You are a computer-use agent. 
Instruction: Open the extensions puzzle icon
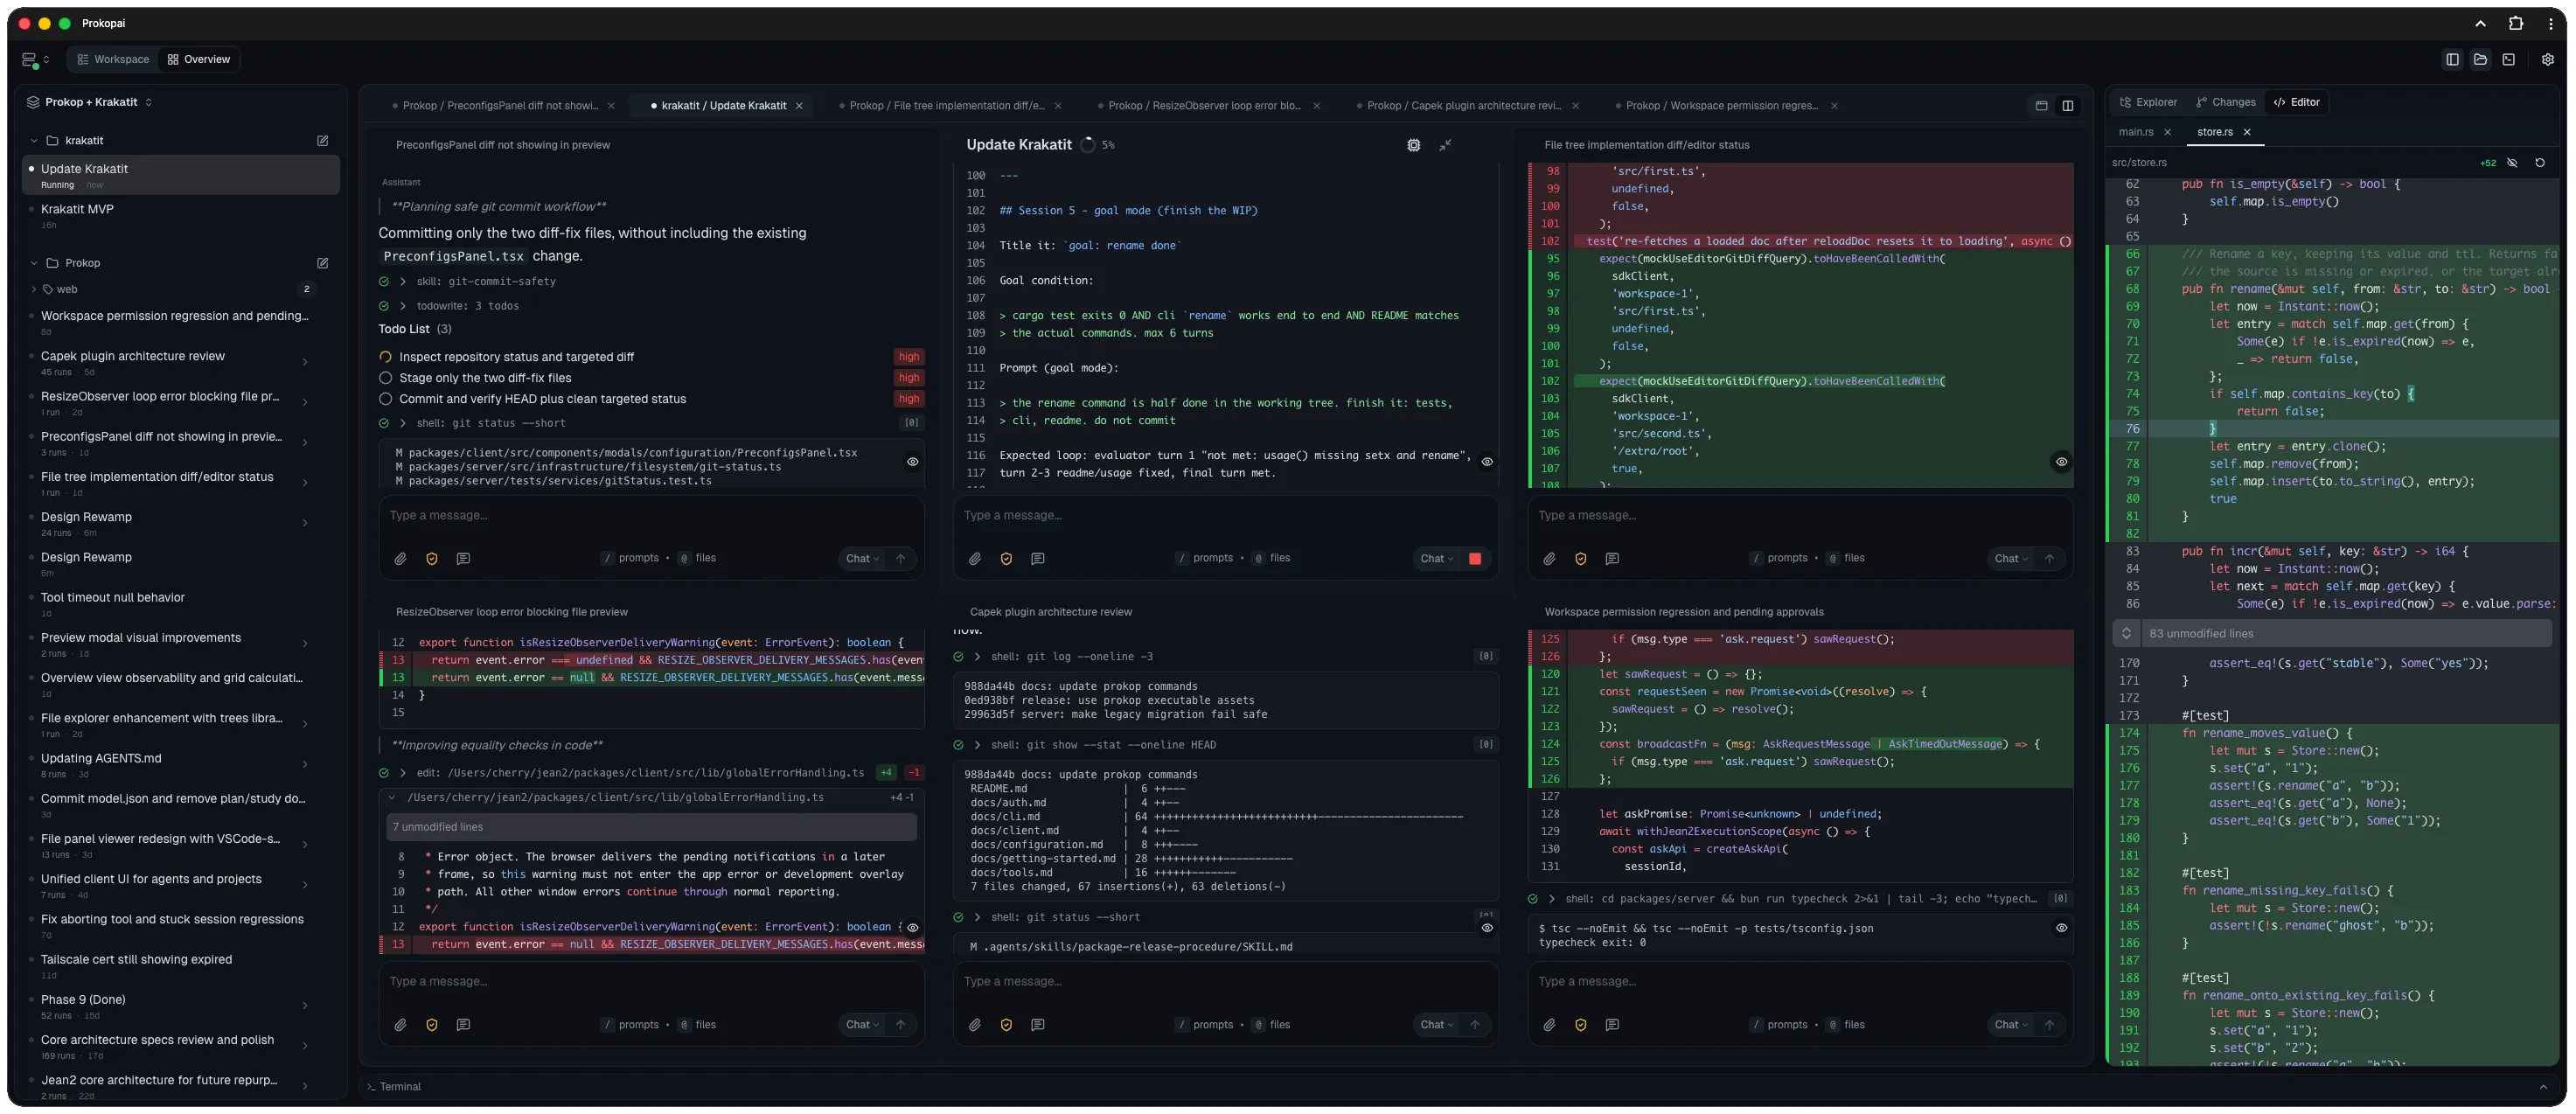[x=2516, y=23]
